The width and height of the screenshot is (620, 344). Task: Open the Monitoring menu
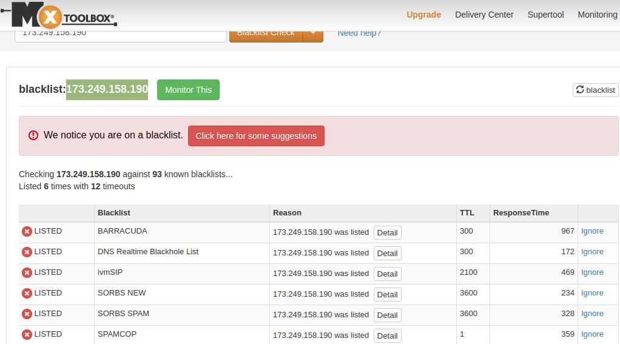point(598,15)
